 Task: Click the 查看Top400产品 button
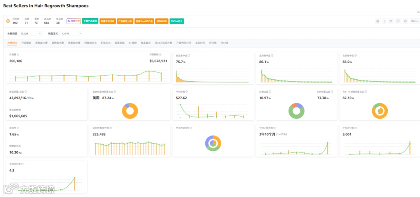coord(144,21)
